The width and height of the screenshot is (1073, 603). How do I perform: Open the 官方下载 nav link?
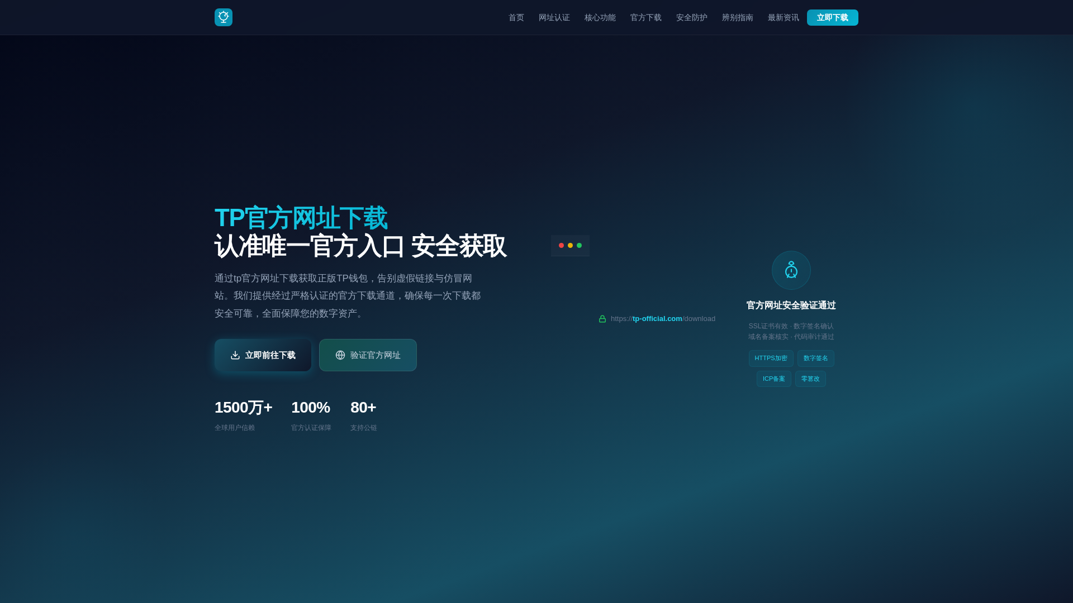pos(646,17)
